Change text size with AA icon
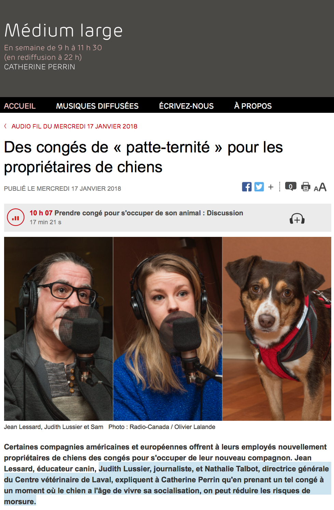Image resolution: width=334 pixels, height=510 pixels. [320, 187]
